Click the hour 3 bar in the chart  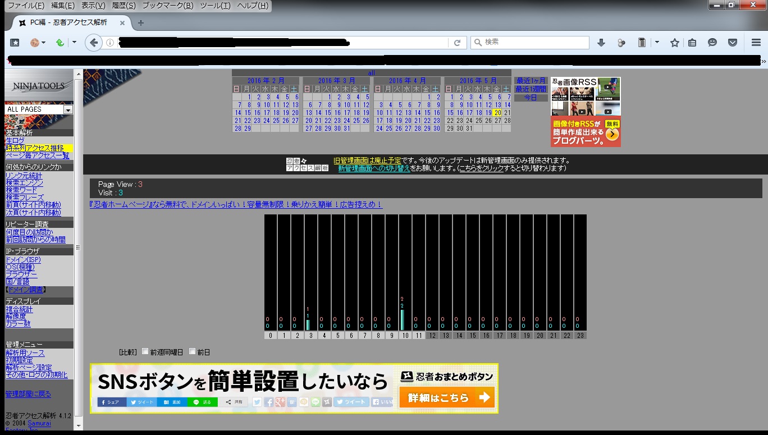click(x=308, y=324)
